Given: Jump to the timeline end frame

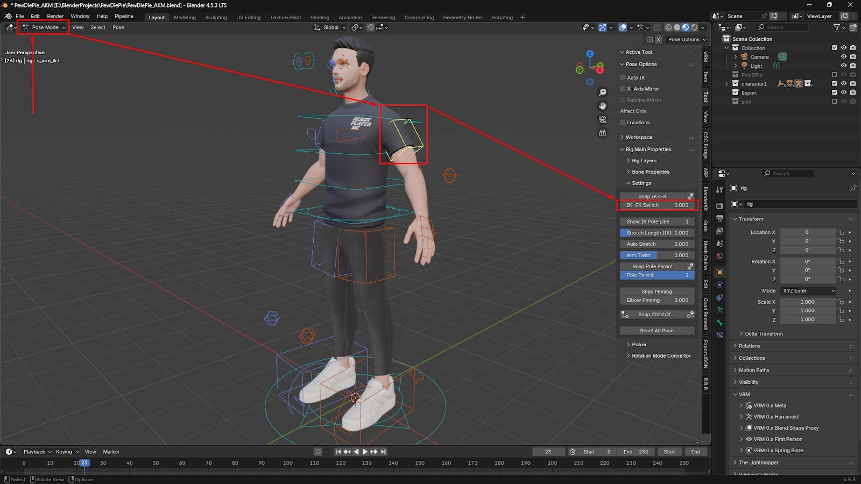Looking at the screenshot, I should [x=383, y=452].
